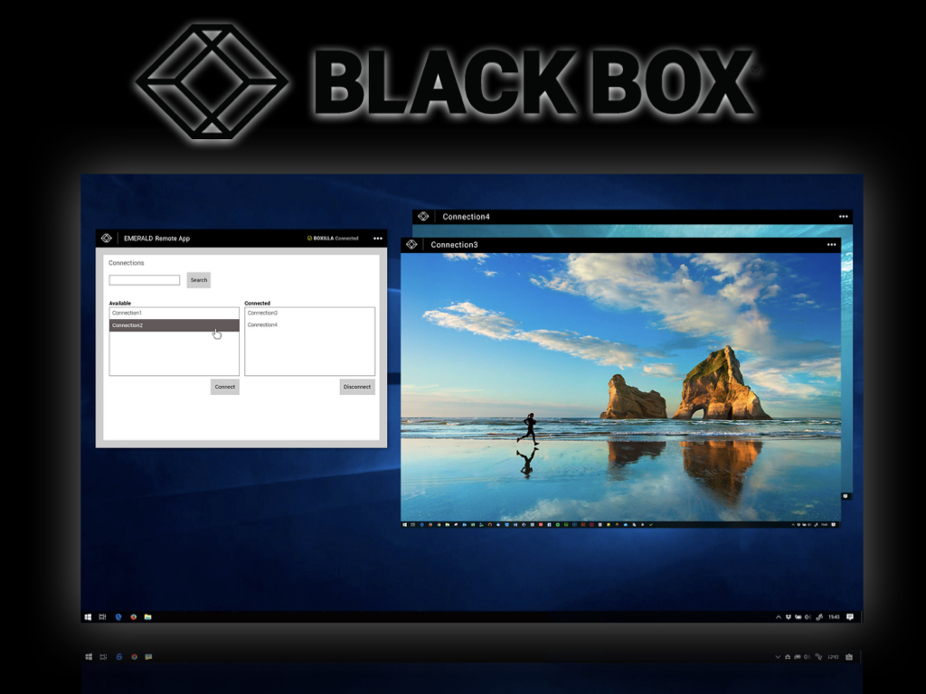The height and width of the screenshot is (694, 926).
Task: Launch Microsoft Edge from the taskbar
Action: pyautogui.click(x=118, y=617)
